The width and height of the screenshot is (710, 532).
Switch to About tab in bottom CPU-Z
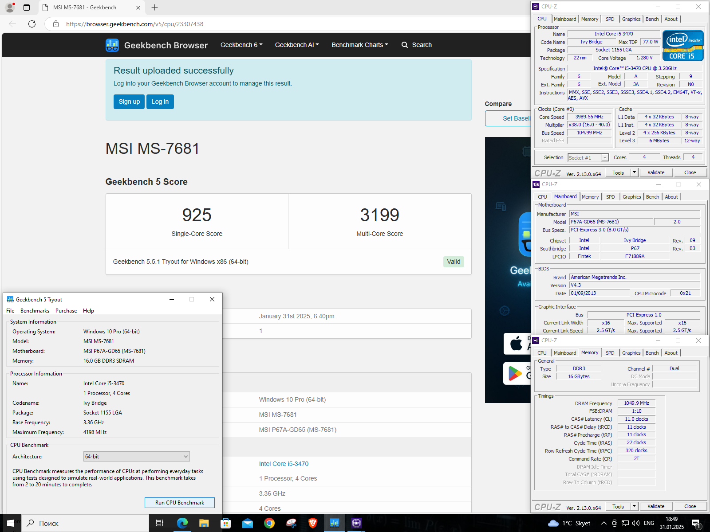[671, 353]
